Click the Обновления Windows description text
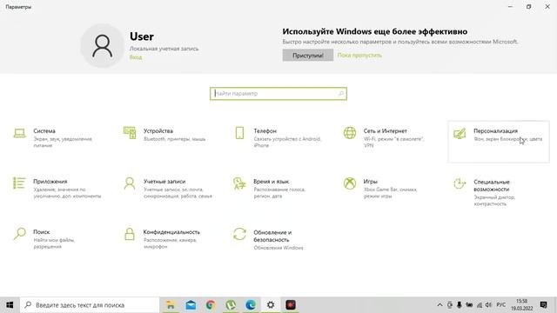Screen dimensions: 557x313 (278, 248)
